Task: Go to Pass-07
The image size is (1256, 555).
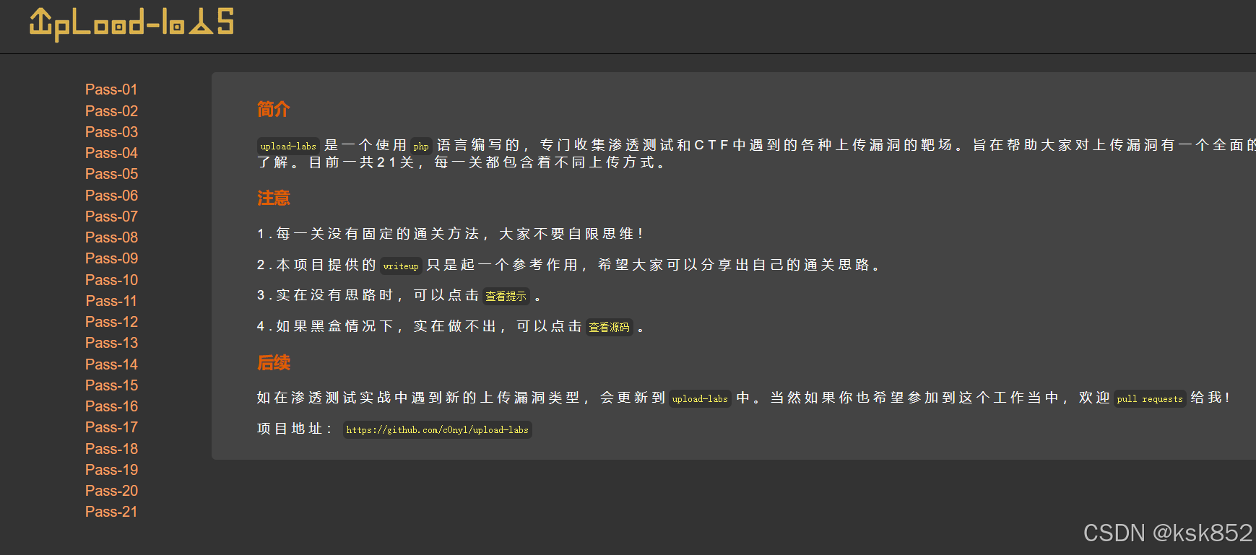Action: [111, 217]
